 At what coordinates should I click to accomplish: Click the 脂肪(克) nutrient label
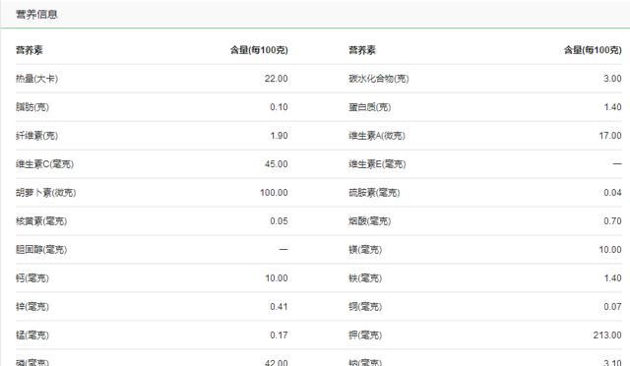tap(32, 107)
